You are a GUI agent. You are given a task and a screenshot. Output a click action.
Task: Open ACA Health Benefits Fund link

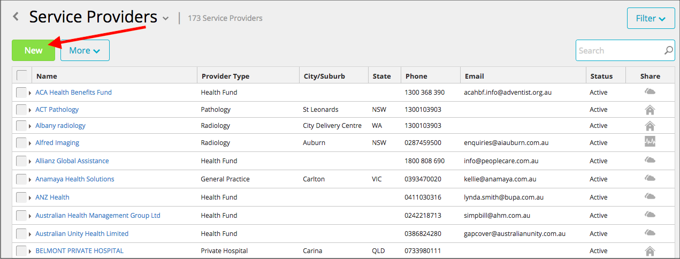point(73,93)
